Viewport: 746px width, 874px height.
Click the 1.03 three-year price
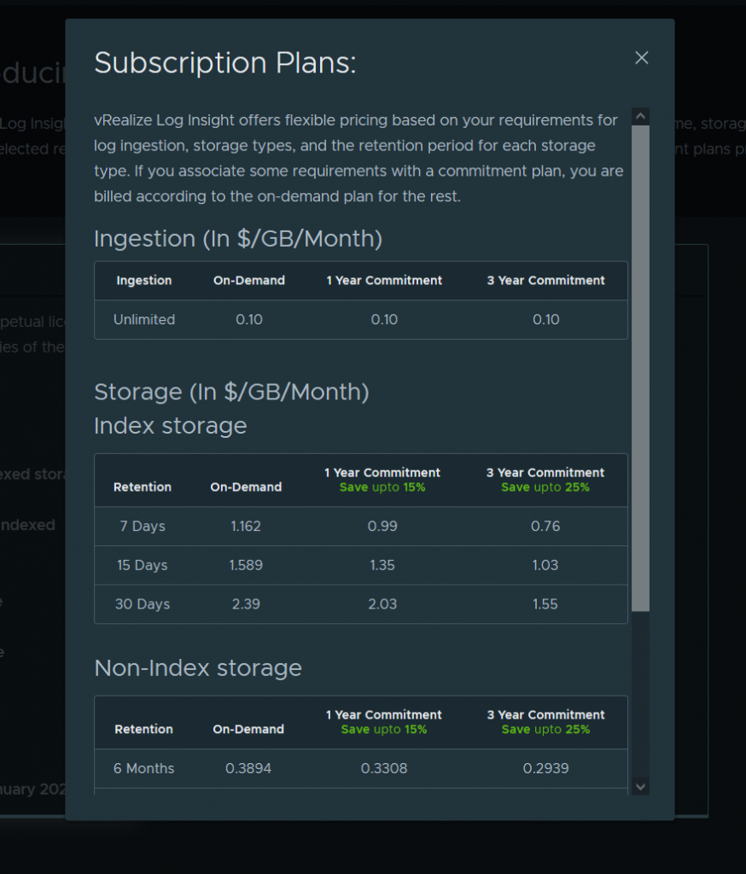coord(545,565)
